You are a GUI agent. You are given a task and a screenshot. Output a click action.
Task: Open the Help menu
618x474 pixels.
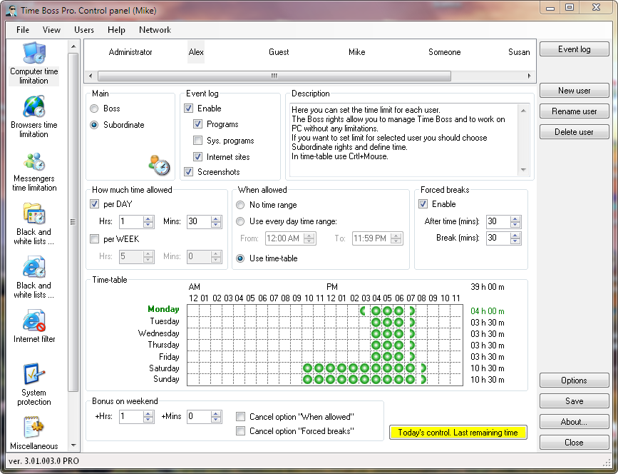click(x=116, y=30)
